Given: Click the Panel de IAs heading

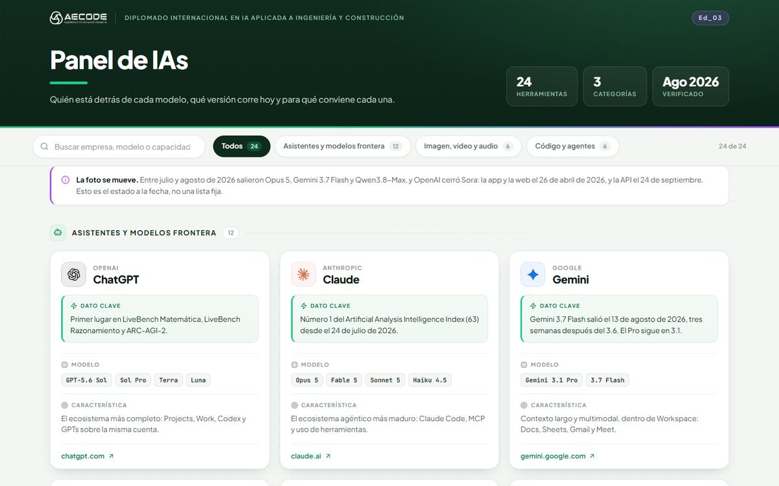Looking at the screenshot, I should point(119,60).
